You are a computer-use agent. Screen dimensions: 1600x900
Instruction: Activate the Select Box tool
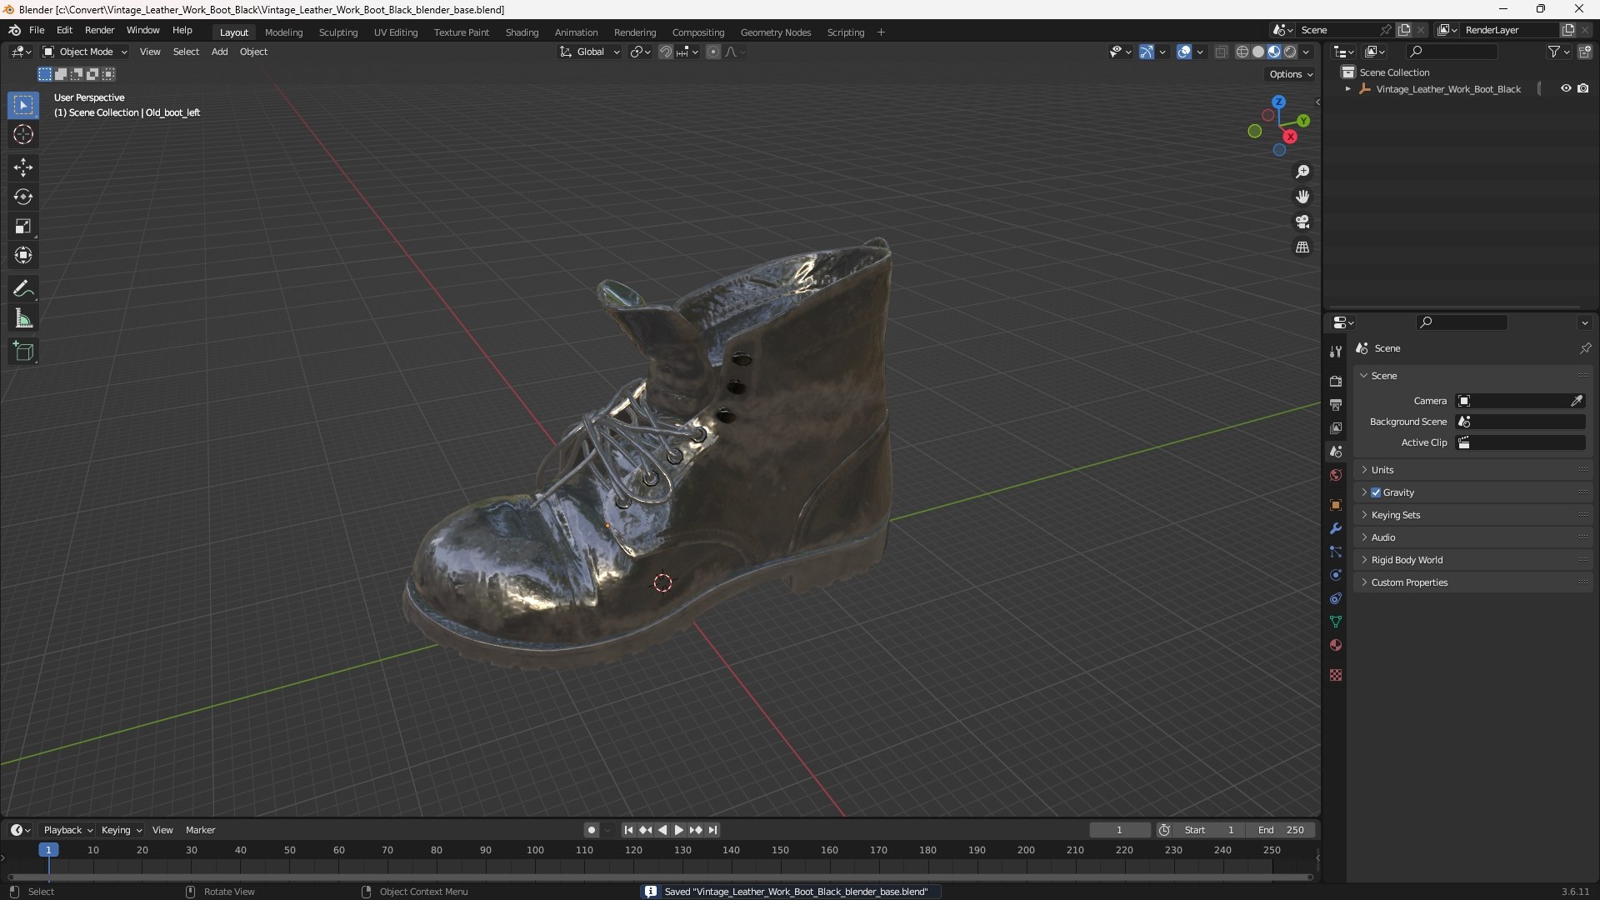click(23, 105)
